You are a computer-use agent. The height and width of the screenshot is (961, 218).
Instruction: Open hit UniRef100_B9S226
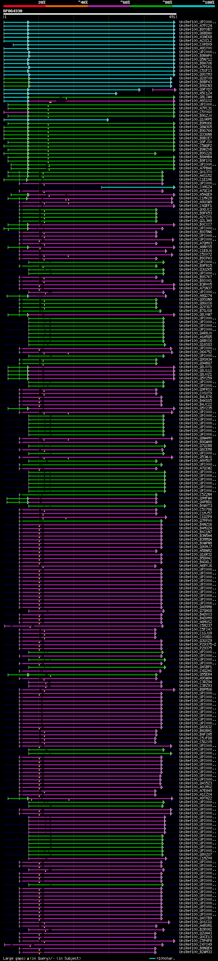(x=196, y=153)
